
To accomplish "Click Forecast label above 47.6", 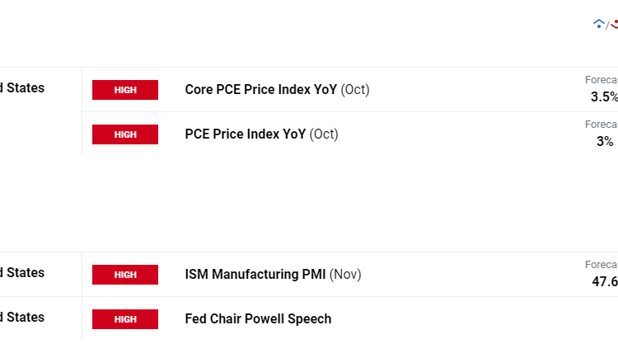I will click(x=602, y=265).
